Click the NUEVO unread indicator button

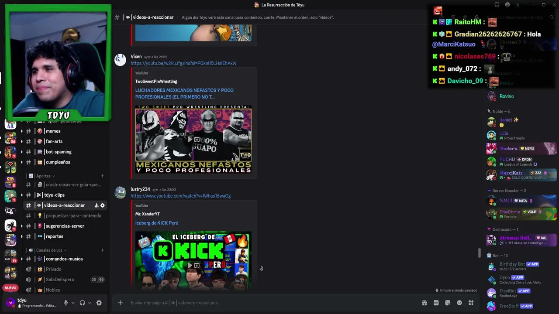click(x=10, y=288)
